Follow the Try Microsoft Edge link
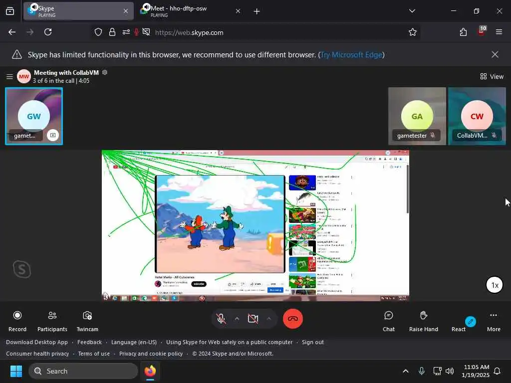 pyautogui.click(x=351, y=55)
